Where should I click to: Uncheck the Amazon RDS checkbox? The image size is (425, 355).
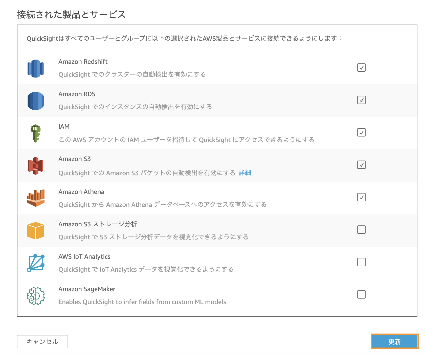[x=361, y=100]
